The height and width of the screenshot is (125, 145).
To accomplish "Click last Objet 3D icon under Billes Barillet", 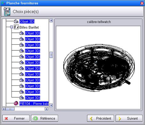I will coord(22,98).
